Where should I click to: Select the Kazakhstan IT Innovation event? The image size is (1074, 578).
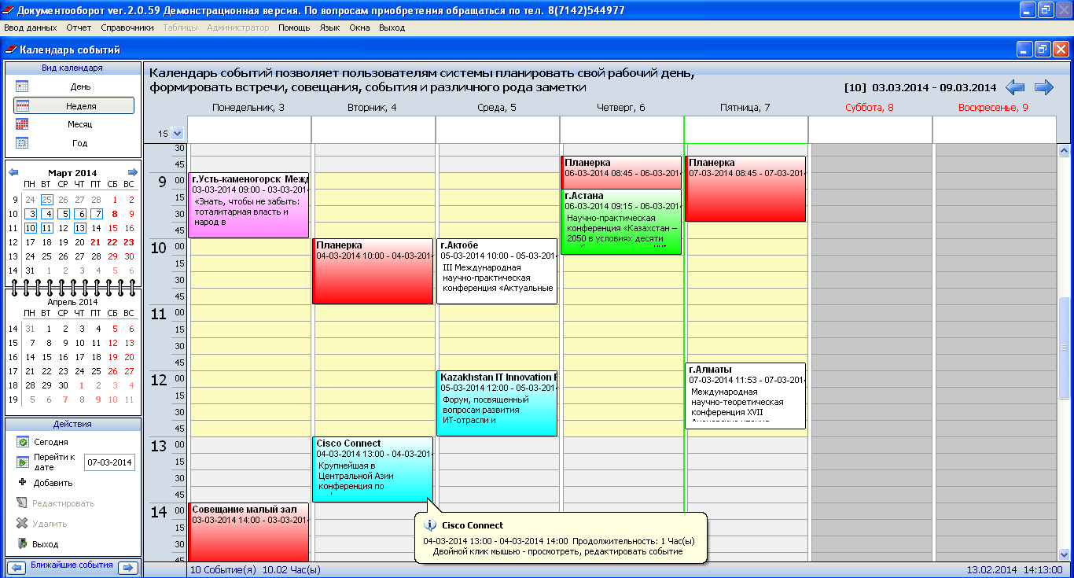point(497,403)
